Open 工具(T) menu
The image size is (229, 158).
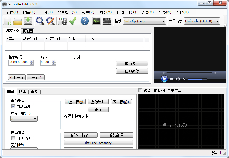point(47,12)
